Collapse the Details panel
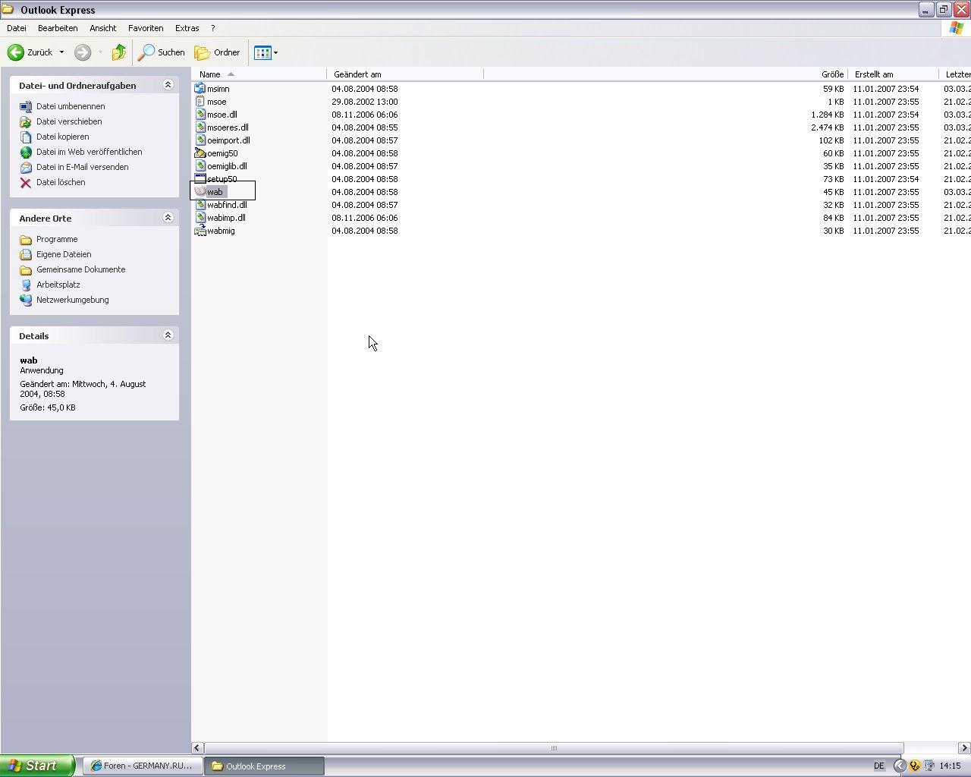Viewport: 971px width, 777px height. coord(168,335)
